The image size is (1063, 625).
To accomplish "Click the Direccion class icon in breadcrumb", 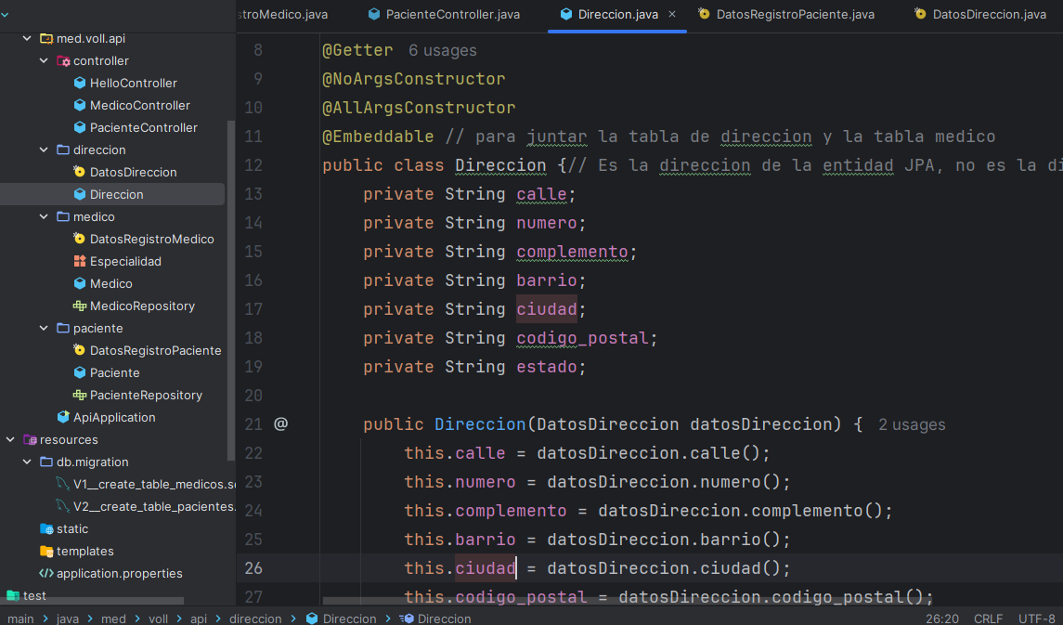I will 312,618.
